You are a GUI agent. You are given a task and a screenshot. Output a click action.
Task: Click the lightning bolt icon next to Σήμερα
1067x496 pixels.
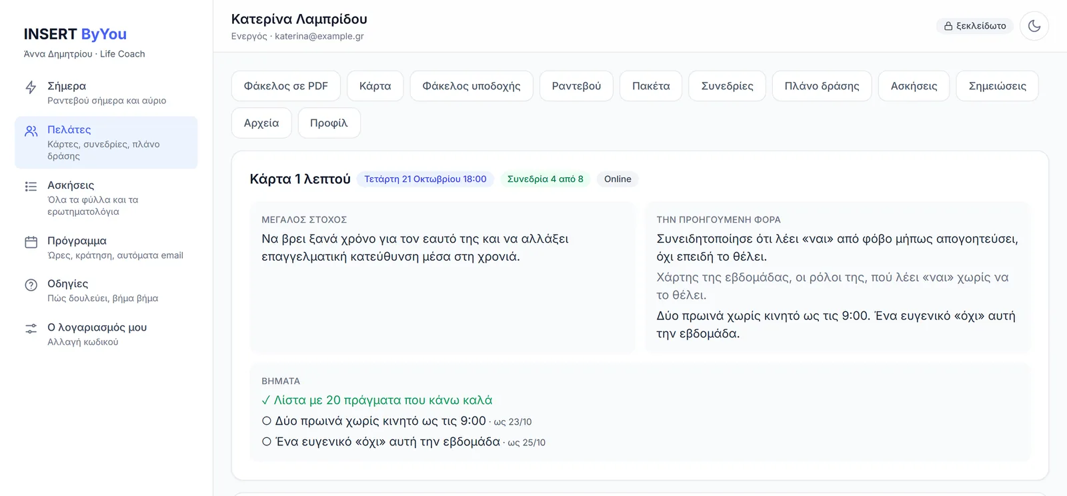click(x=31, y=87)
